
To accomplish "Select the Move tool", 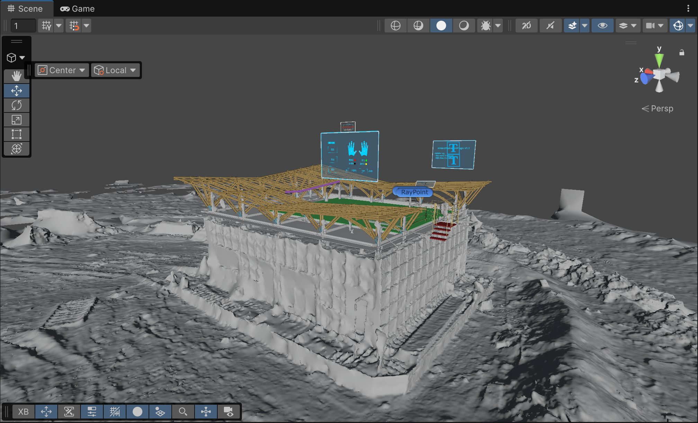I will click(x=17, y=91).
